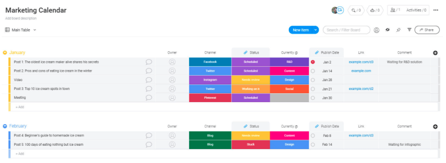Toggle the circle beside Jan 14
Screen dimensions: 446x163
click(313, 71)
